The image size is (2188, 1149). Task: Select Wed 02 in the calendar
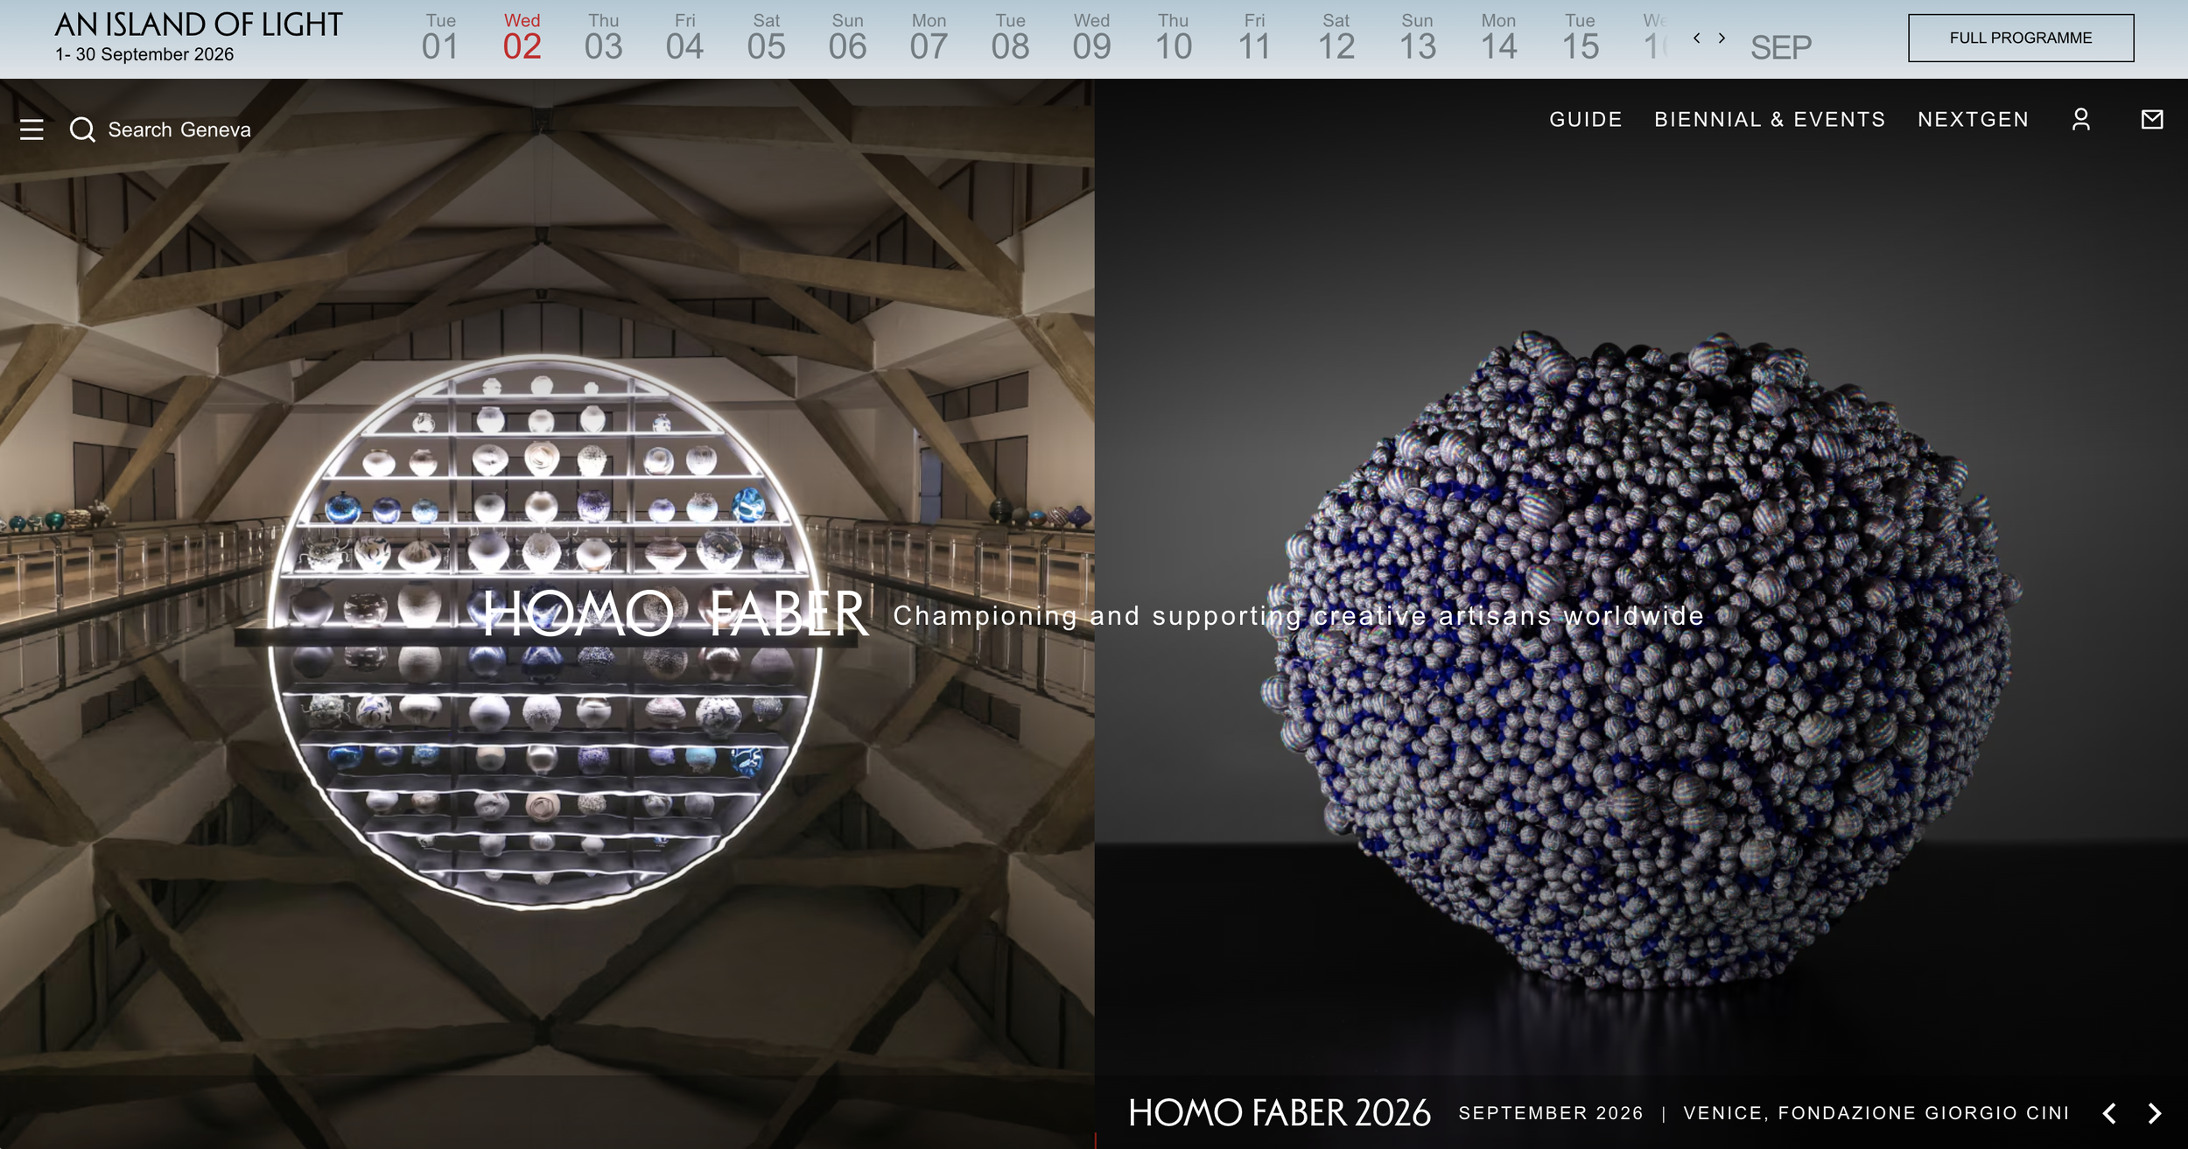click(x=522, y=38)
